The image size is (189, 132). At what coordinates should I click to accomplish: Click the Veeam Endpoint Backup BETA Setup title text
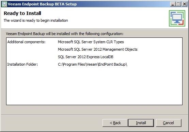pos(42,4)
